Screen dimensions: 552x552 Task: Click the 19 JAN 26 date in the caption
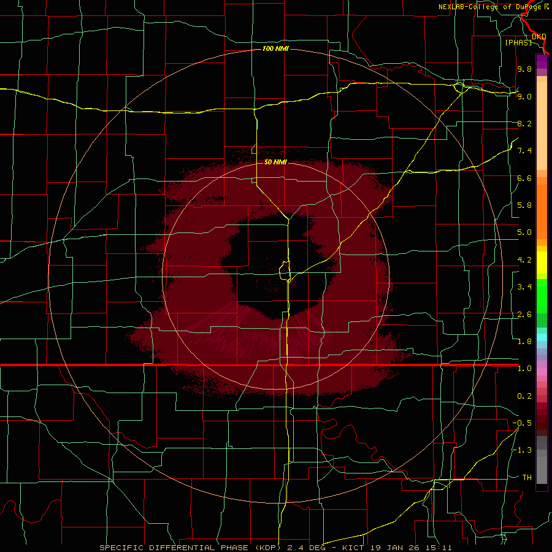394,548
